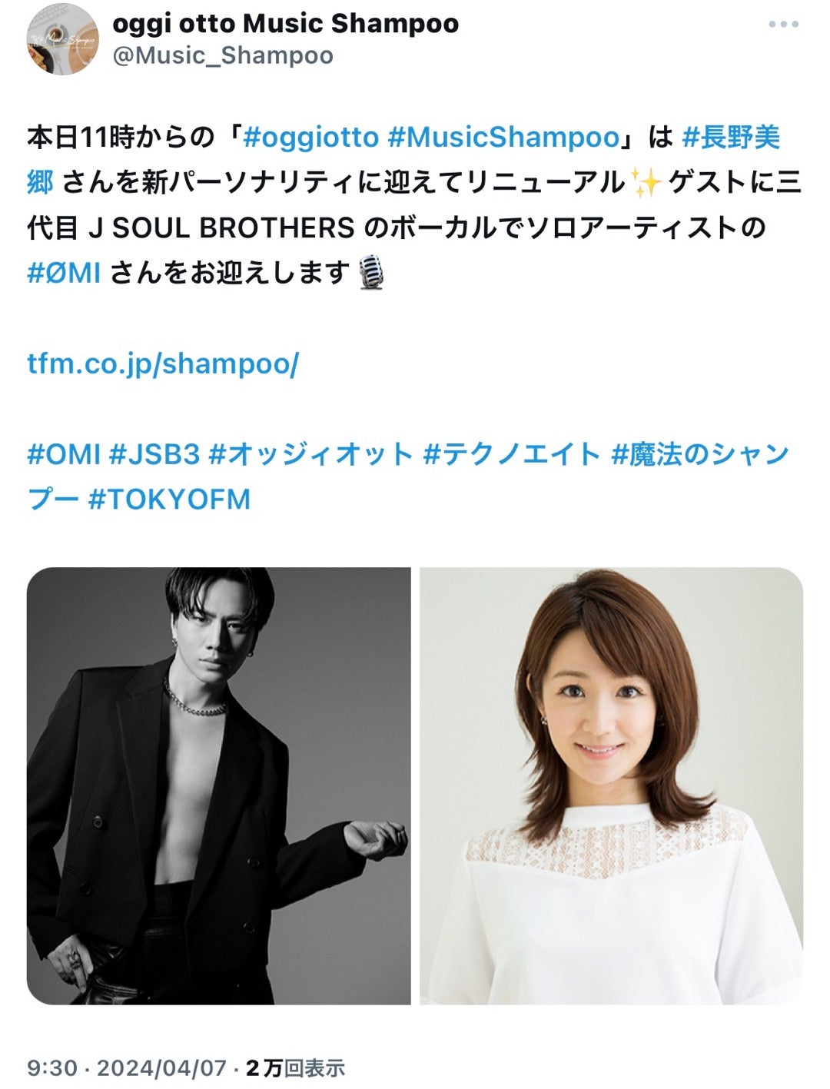Open the @Music_Shampoo handle
This screenshot has height=1089, width=830.
(x=223, y=56)
